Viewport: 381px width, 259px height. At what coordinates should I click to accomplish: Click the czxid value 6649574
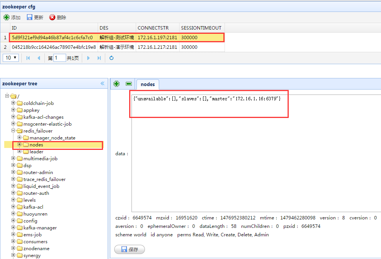[142, 218]
